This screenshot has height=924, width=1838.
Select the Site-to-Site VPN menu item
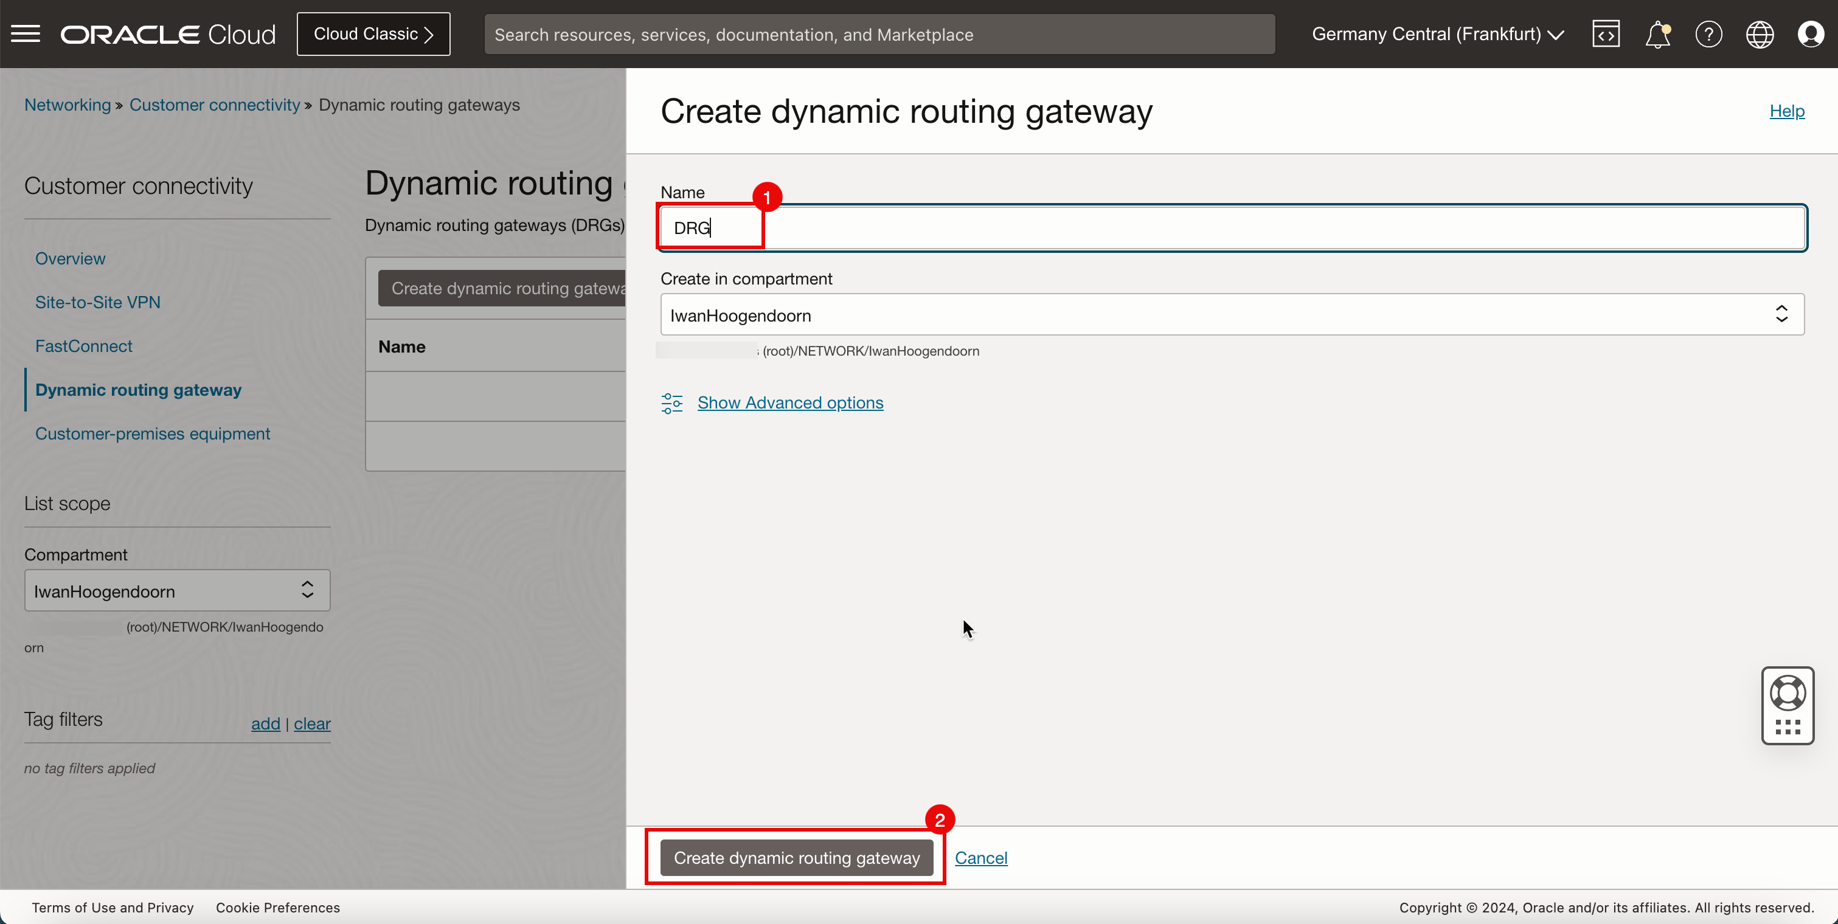pyautogui.click(x=97, y=302)
